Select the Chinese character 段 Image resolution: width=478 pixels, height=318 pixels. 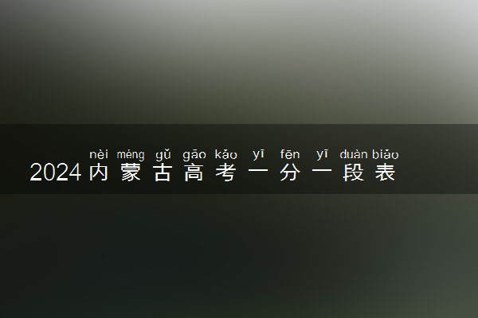point(354,173)
